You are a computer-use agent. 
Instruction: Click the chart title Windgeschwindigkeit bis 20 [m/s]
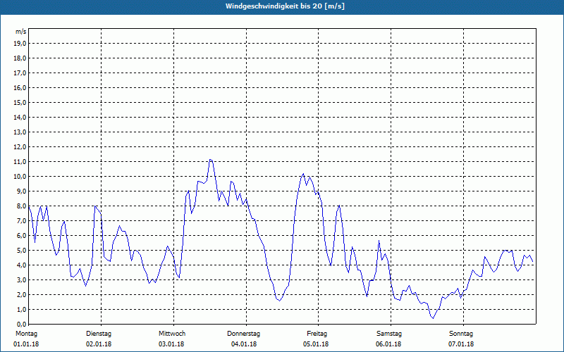(x=285, y=6)
